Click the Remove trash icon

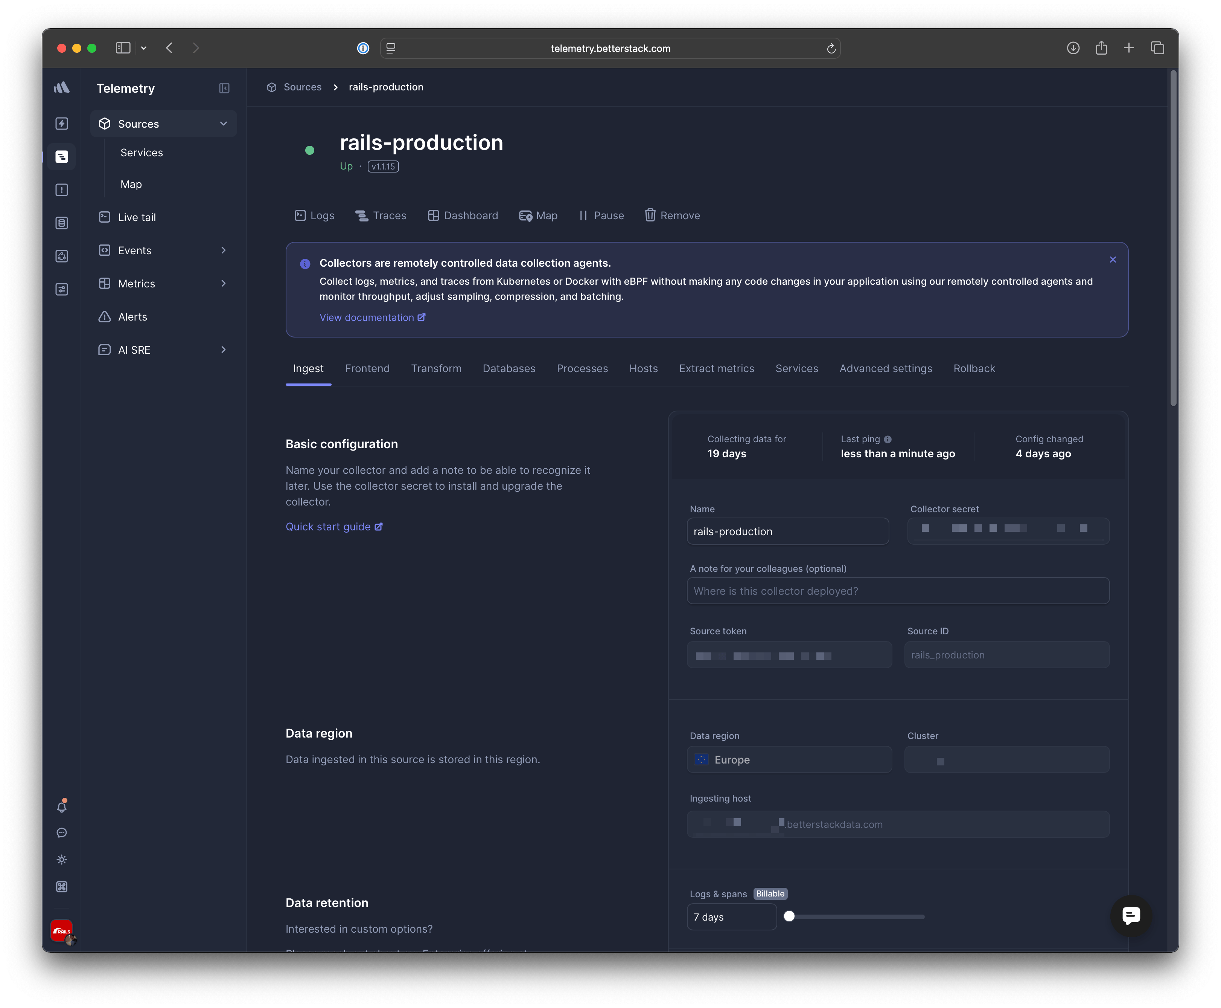[x=650, y=215]
